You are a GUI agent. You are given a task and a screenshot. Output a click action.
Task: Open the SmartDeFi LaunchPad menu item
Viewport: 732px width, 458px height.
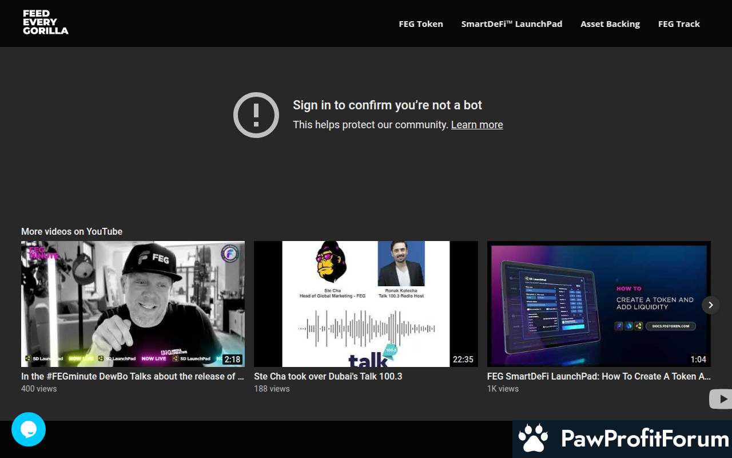(512, 24)
